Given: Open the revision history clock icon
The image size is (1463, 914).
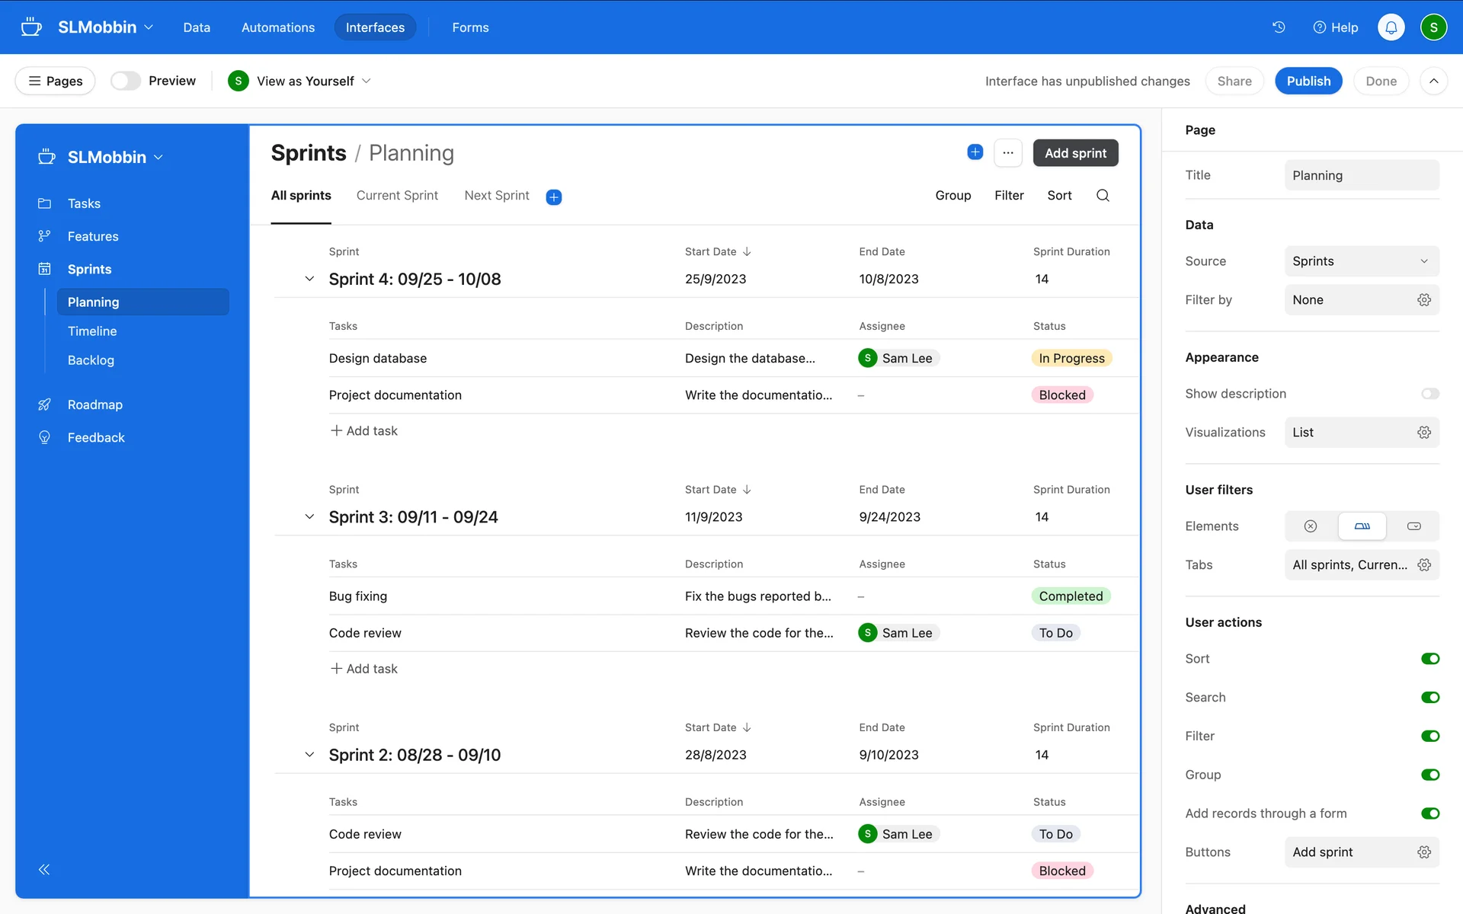Looking at the screenshot, I should (x=1279, y=27).
